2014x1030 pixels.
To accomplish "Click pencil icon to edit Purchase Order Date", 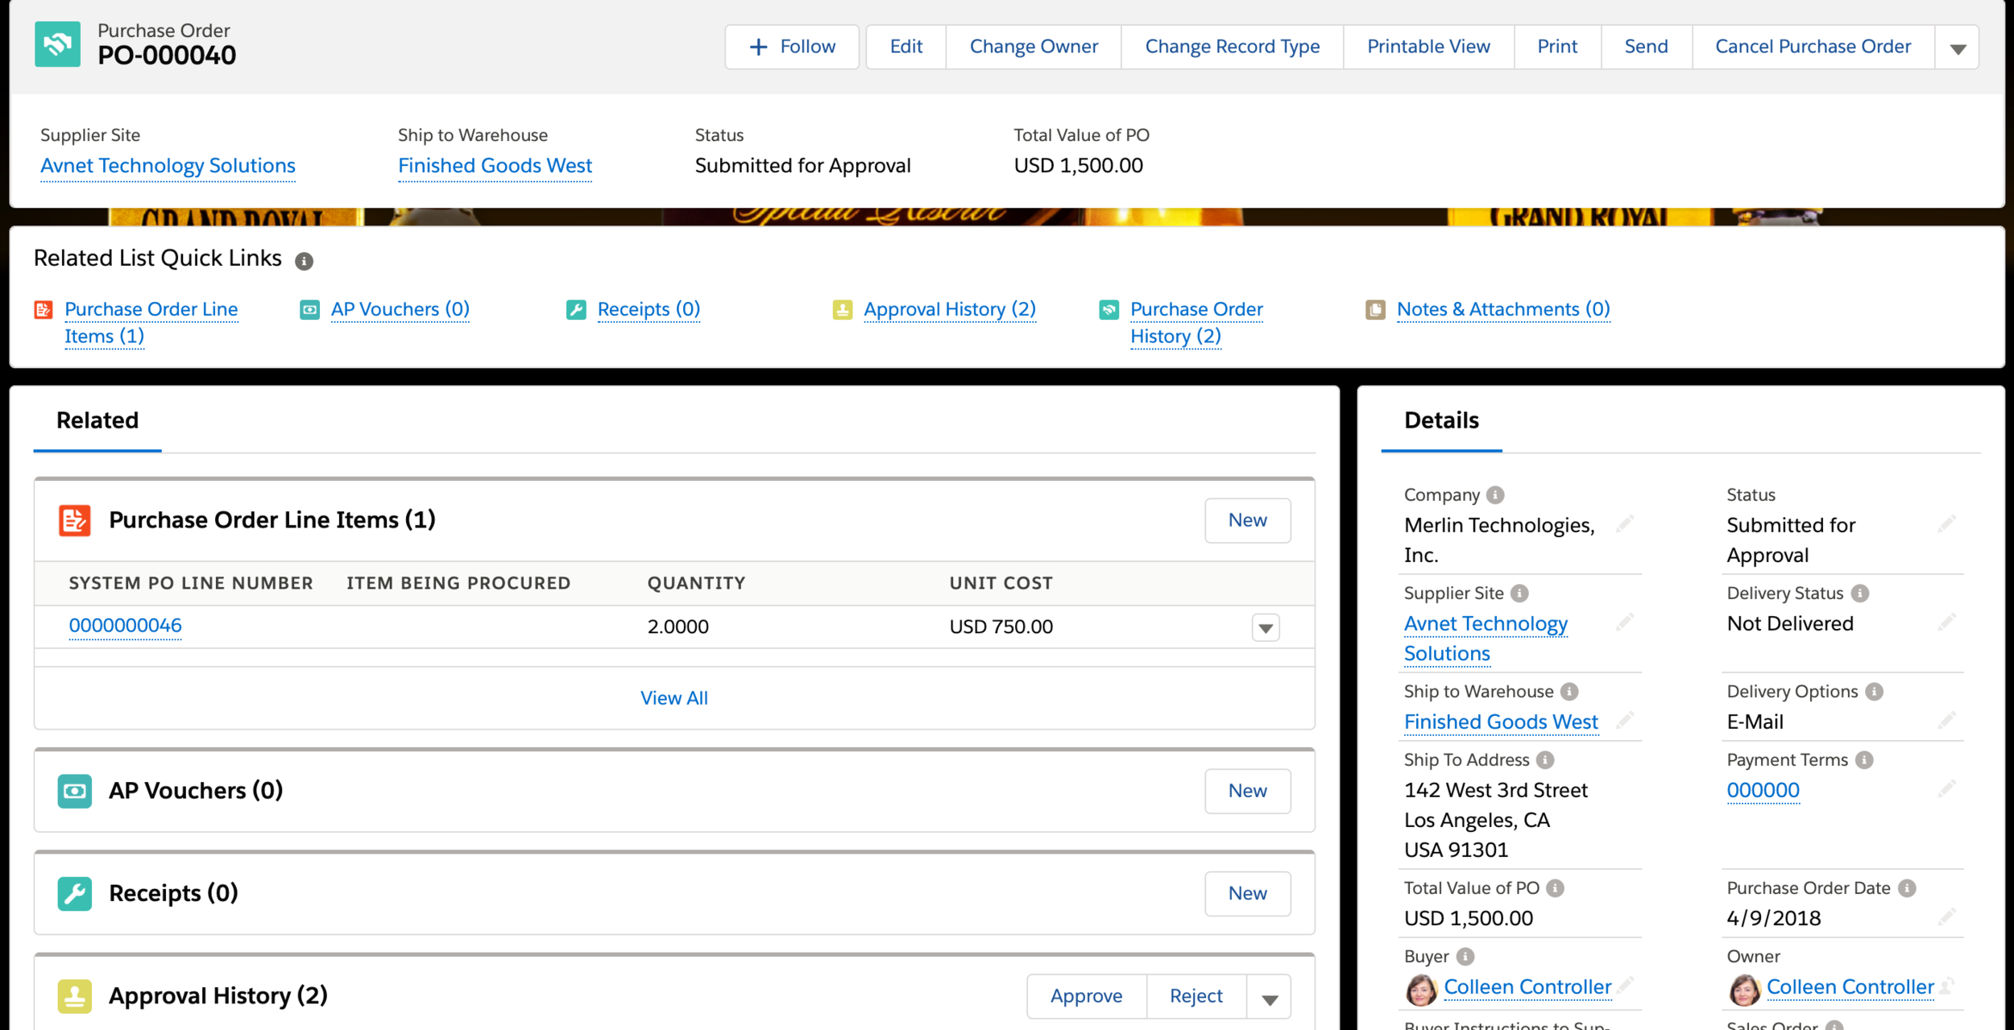I will point(1946,917).
